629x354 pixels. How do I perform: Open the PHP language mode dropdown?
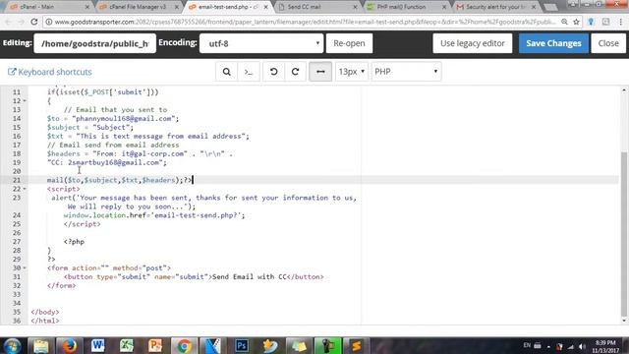406,72
